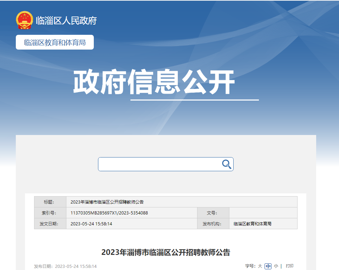Click the article heading 2023年淄博市临淄区公开招聘教师公告

click(166, 252)
